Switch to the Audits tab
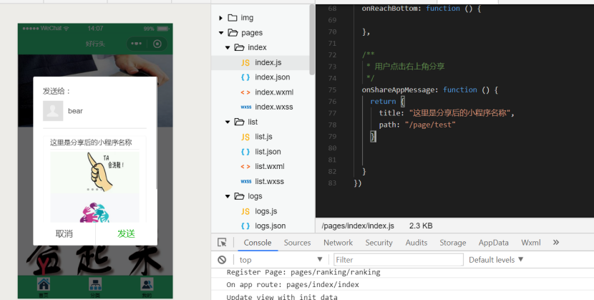Image resolution: width=594 pixels, height=300 pixels. click(x=417, y=243)
